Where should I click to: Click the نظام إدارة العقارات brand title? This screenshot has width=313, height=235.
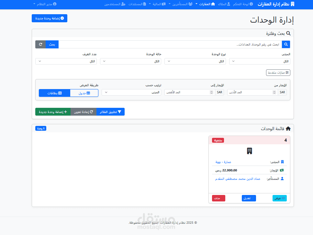click(274, 4)
